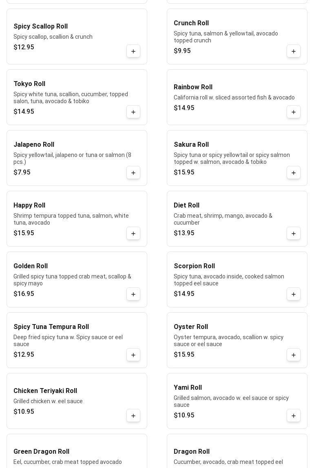Image resolution: width=314 pixels, height=468 pixels.
Task: Add Crunch Roll using the plus icon
Action: pyautogui.click(x=294, y=51)
